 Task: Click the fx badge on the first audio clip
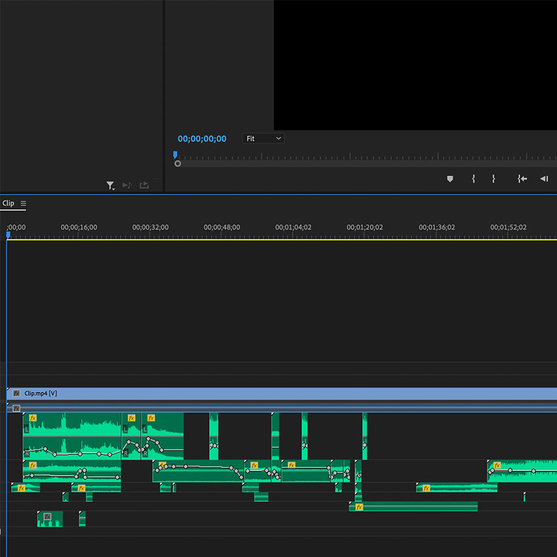(x=33, y=418)
